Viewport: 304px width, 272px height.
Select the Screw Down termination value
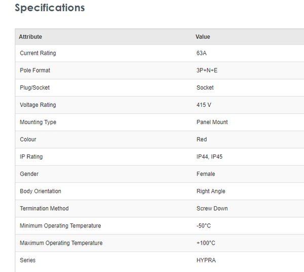tap(212, 208)
